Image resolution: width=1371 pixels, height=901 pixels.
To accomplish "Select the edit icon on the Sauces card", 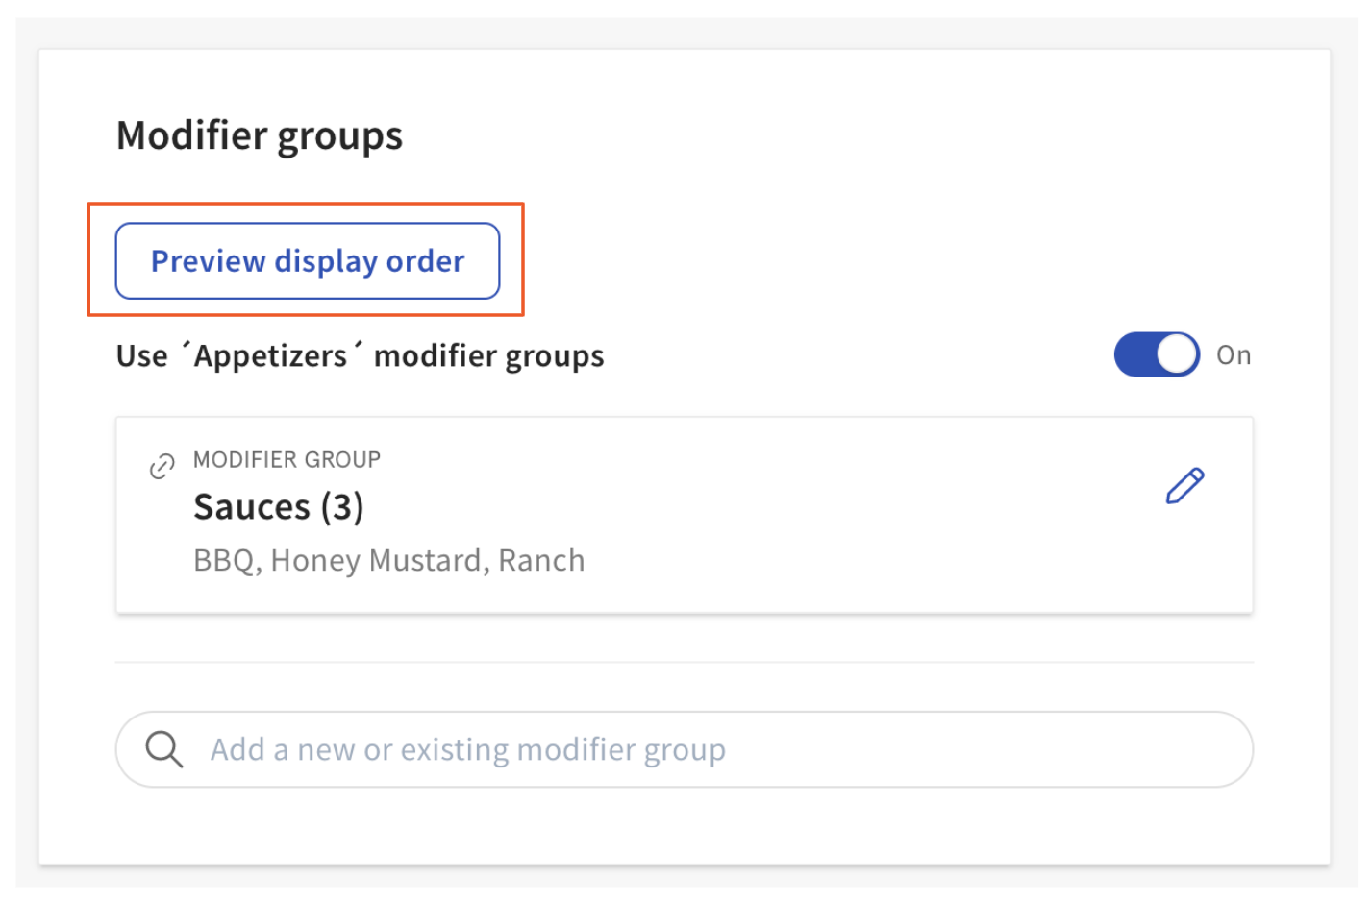I will (1184, 487).
